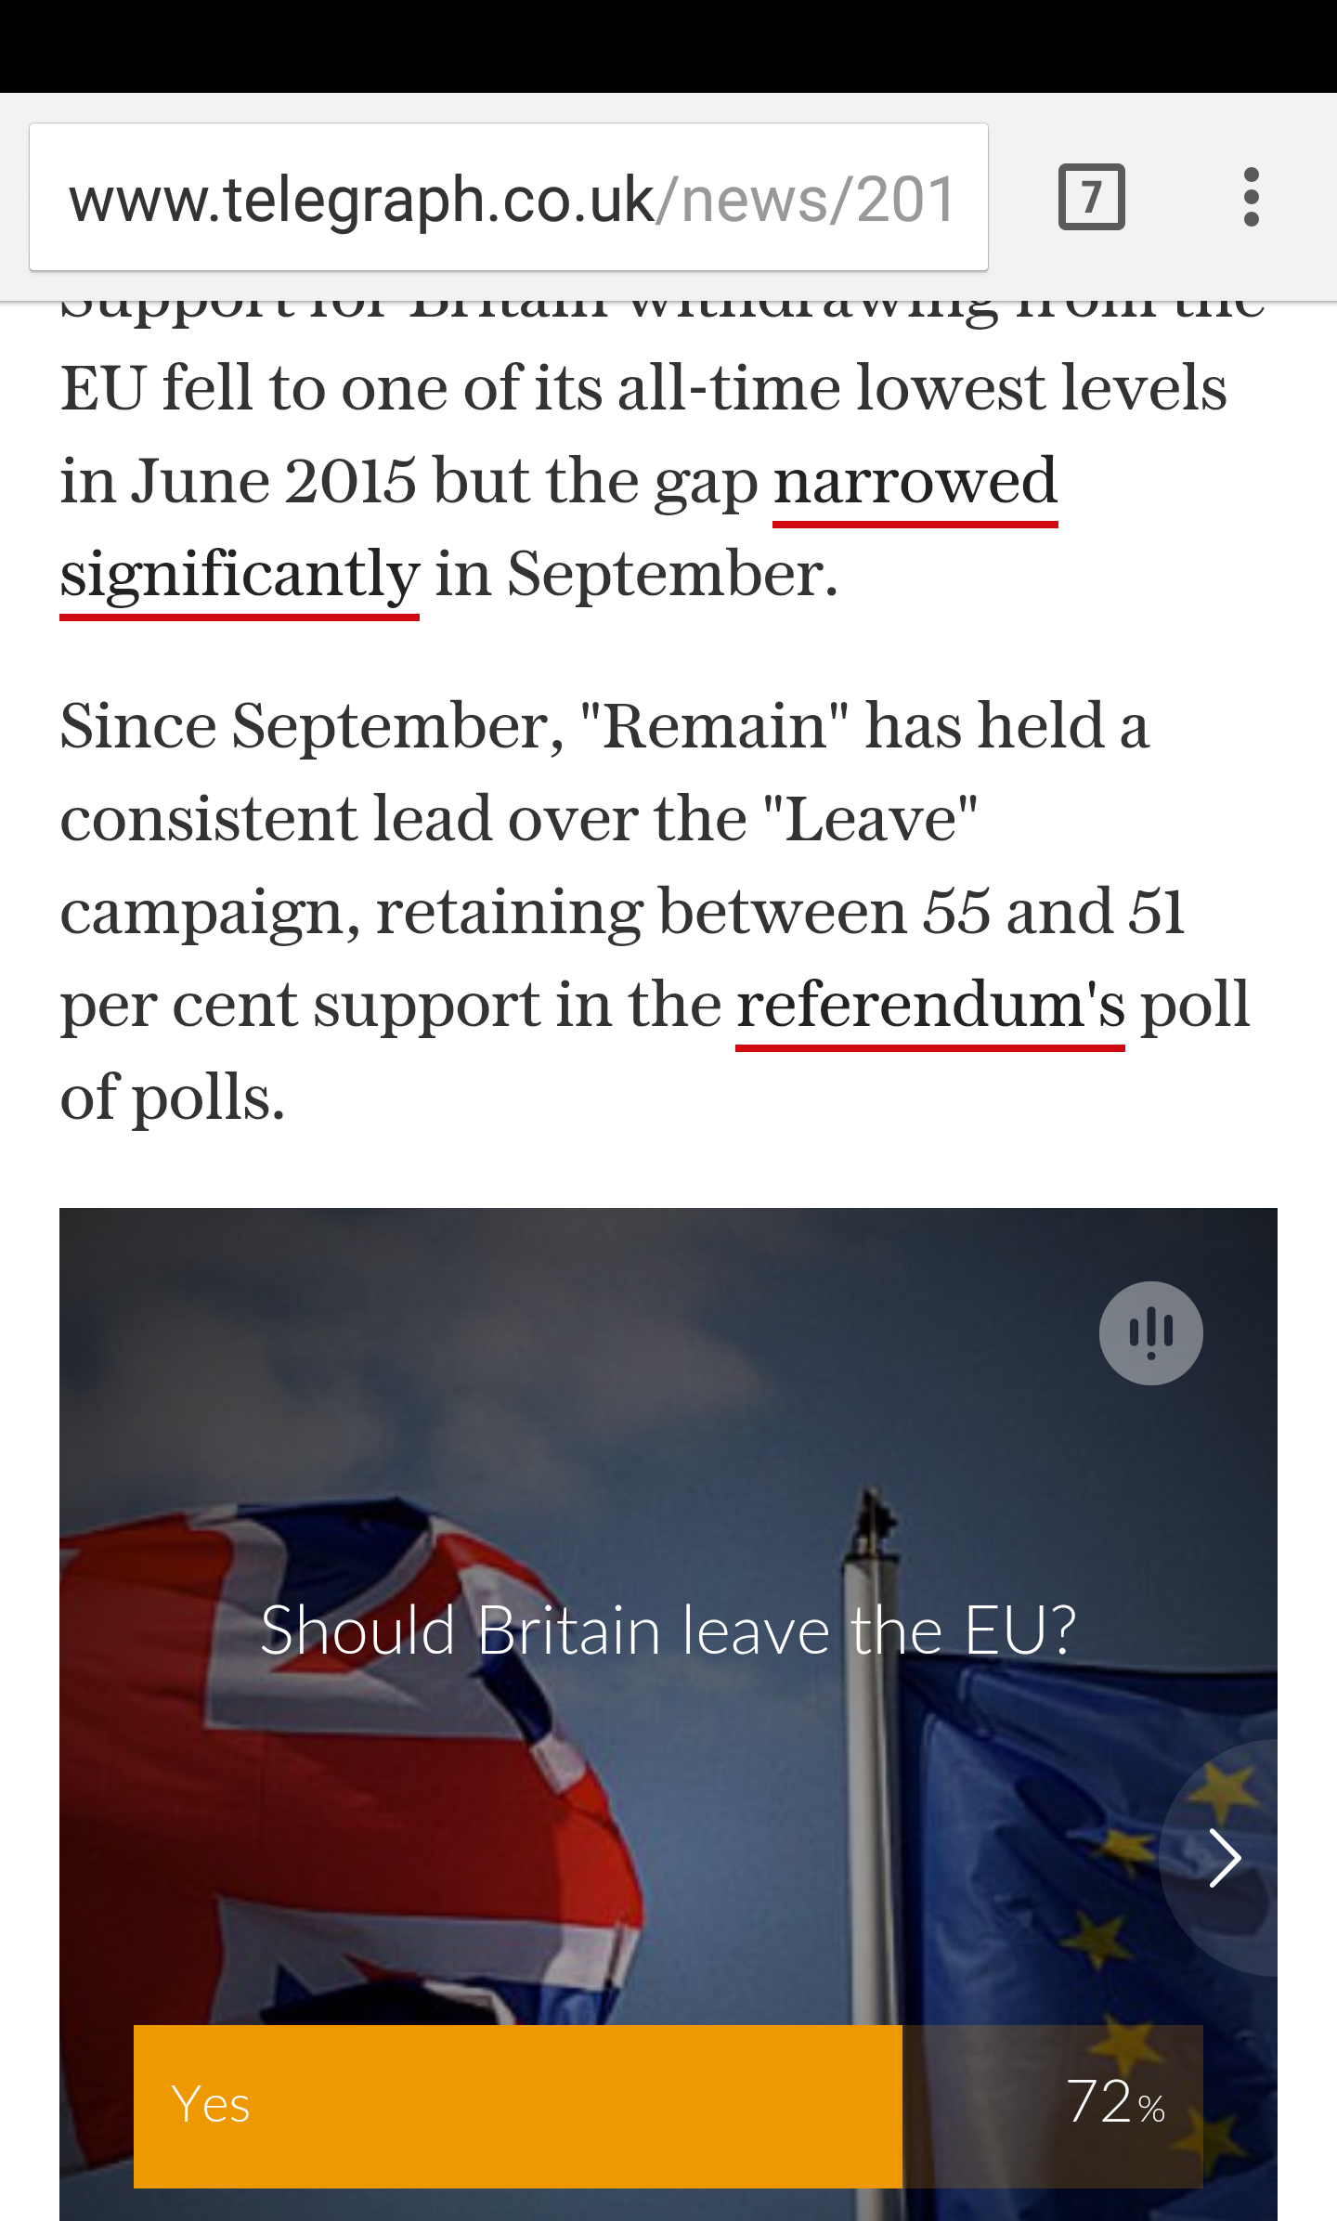Click the 'in September.' sentence ending
1337x2221 pixels.
click(x=635, y=575)
